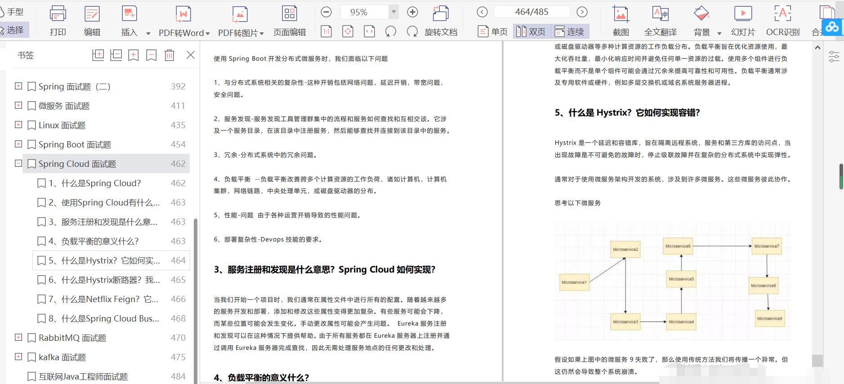Open the 编辑 edit tool

click(92, 14)
